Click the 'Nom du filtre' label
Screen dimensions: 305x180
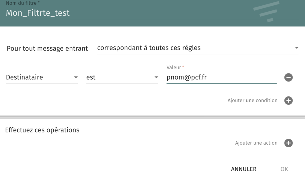[23, 3]
